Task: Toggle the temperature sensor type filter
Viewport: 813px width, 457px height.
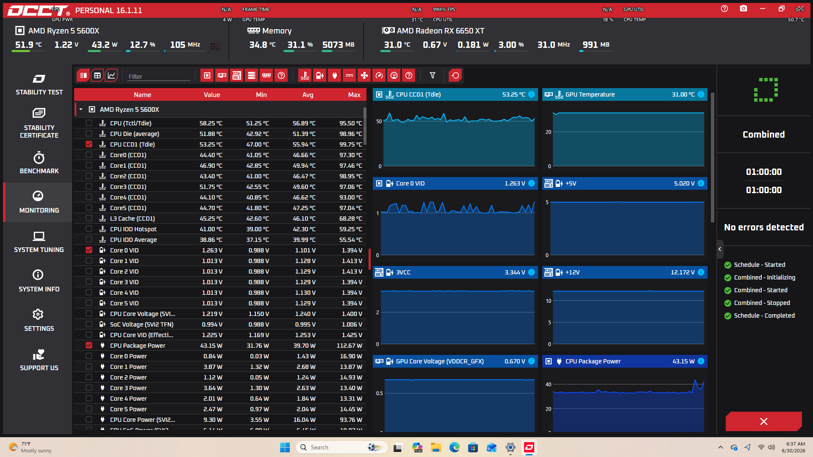Action: [x=305, y=75]
